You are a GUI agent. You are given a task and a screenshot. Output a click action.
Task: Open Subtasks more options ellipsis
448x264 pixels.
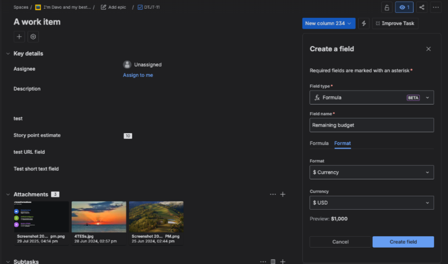(x=263, y=261)
